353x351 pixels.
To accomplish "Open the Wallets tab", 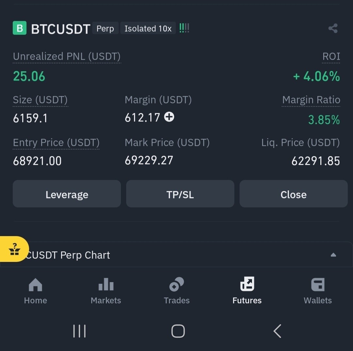I will click(x=318, y=290).
